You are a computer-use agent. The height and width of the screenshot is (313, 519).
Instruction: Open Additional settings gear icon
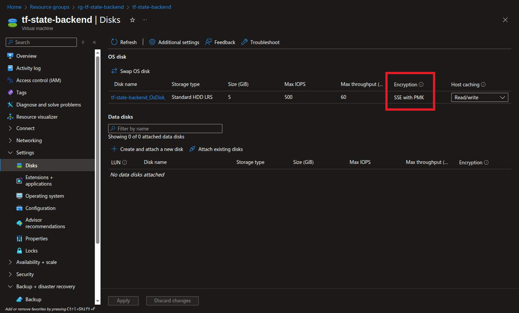(x=152, y=42)
